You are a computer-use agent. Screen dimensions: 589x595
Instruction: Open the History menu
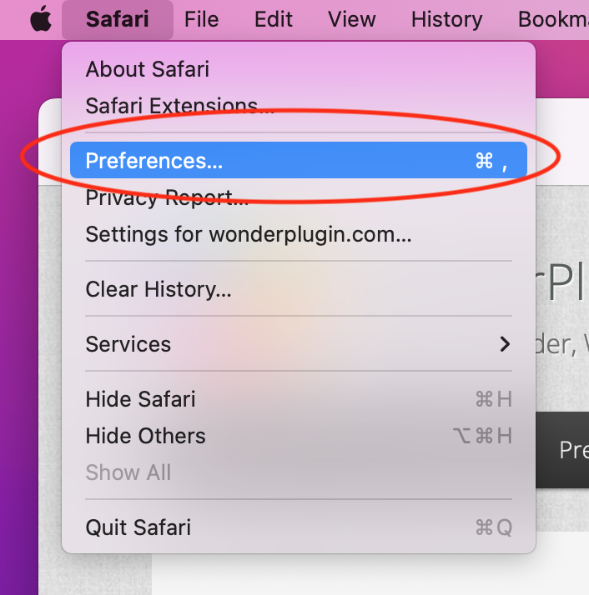(x=446, y=19)
